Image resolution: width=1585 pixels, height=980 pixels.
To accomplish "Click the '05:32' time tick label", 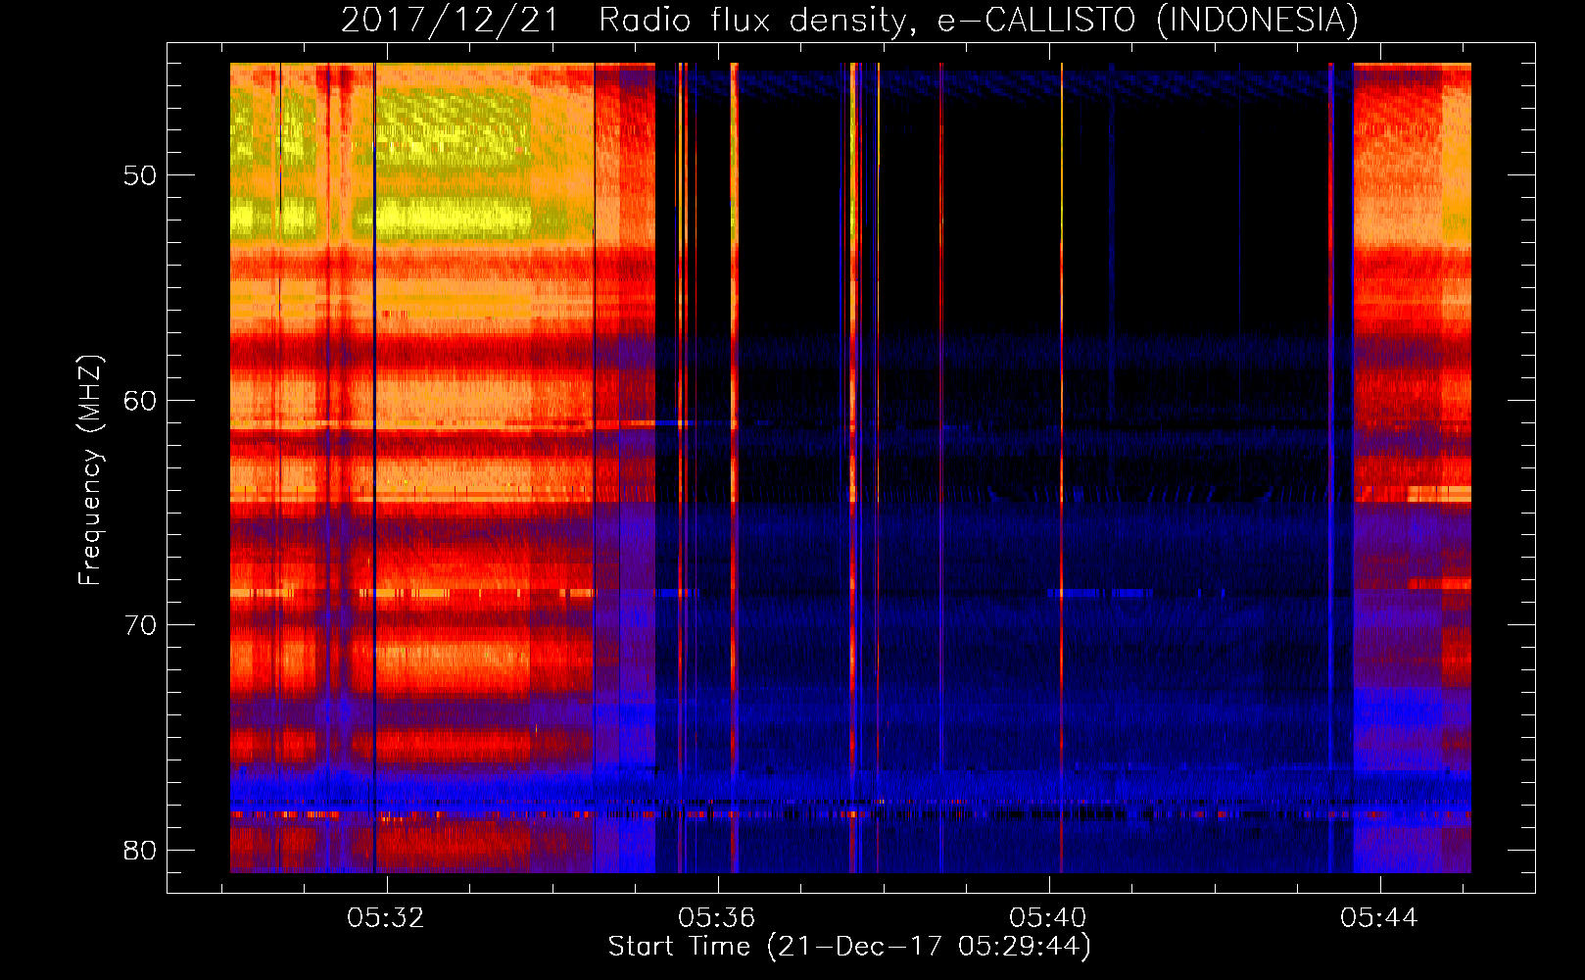I will (386, 917).
